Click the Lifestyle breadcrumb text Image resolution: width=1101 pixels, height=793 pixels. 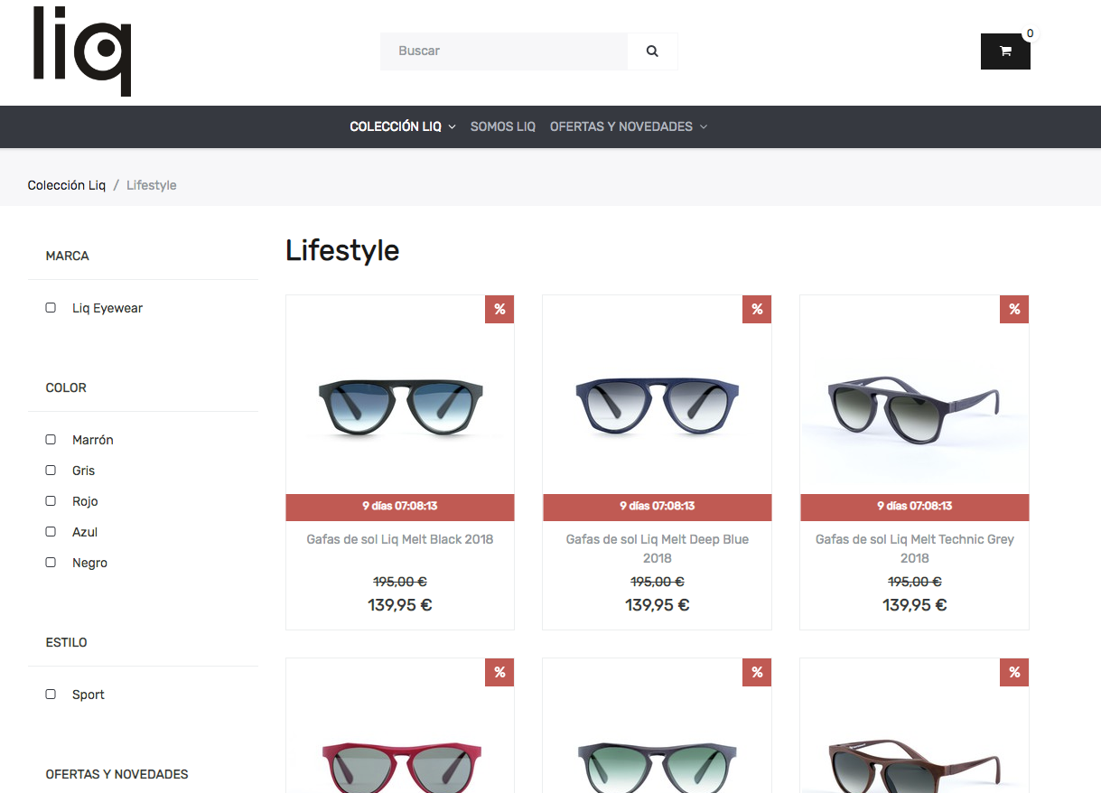click(x=152, y=185)
